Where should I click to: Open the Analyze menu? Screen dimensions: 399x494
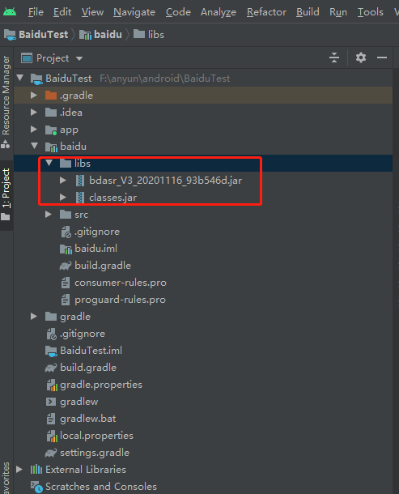[x=219, y=12]
